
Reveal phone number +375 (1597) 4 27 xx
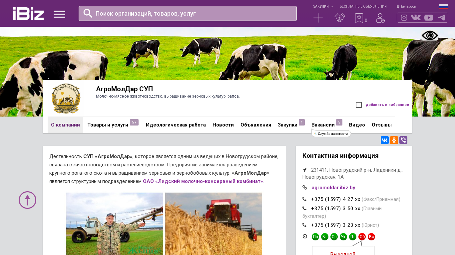(336, 199)
